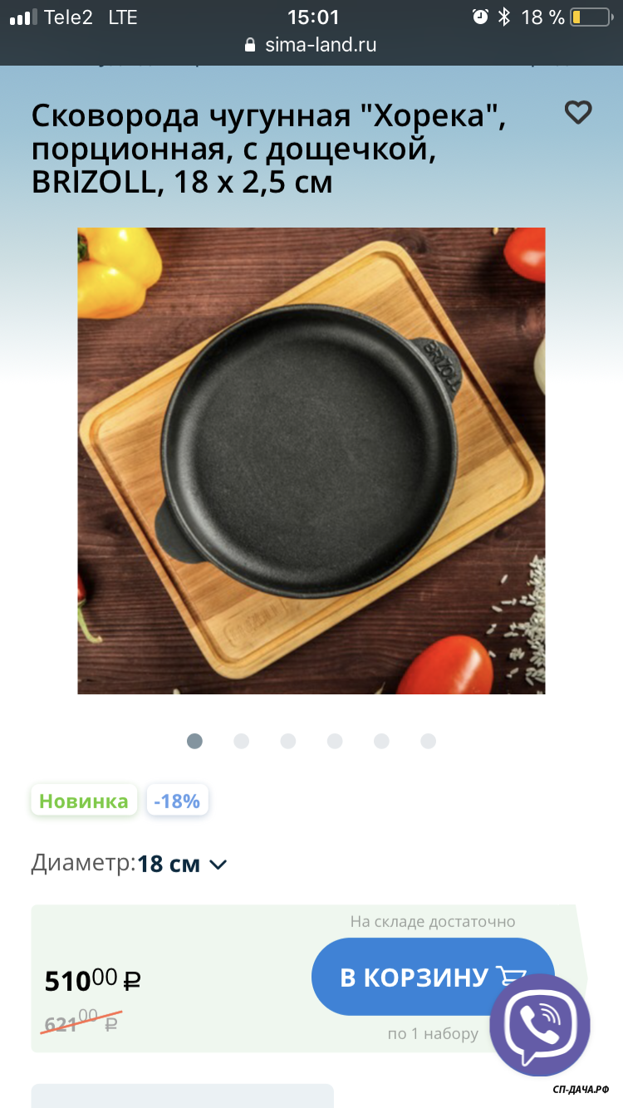Click the -18% discount badge
The width and height of the screenshot is (623, 1108).
point(177,801)
